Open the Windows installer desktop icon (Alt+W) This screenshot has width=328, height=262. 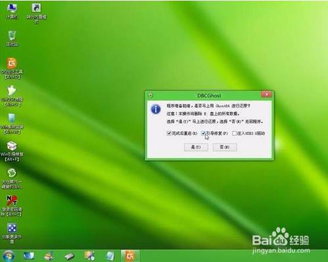coord(12,124)
